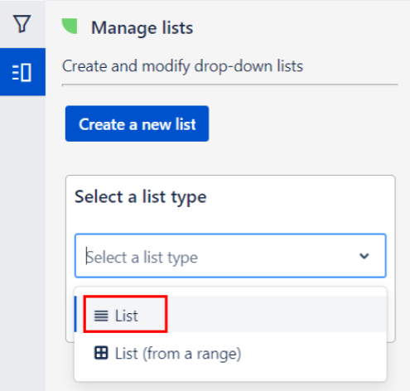410x391 pixels.
Task: Click the blue selection bar beside List
Action: coord(75,314)
